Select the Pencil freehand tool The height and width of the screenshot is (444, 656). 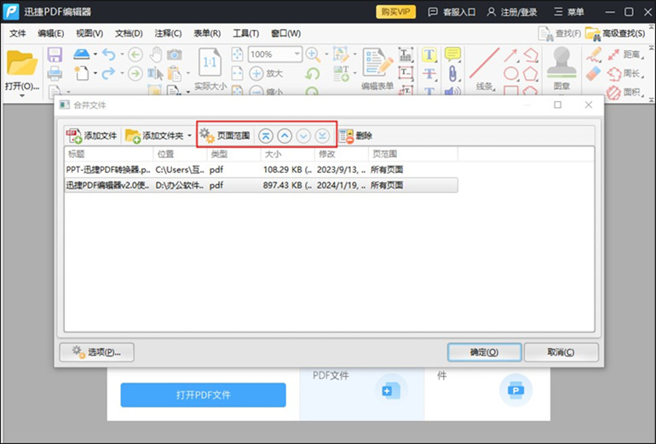pos(594,54)
